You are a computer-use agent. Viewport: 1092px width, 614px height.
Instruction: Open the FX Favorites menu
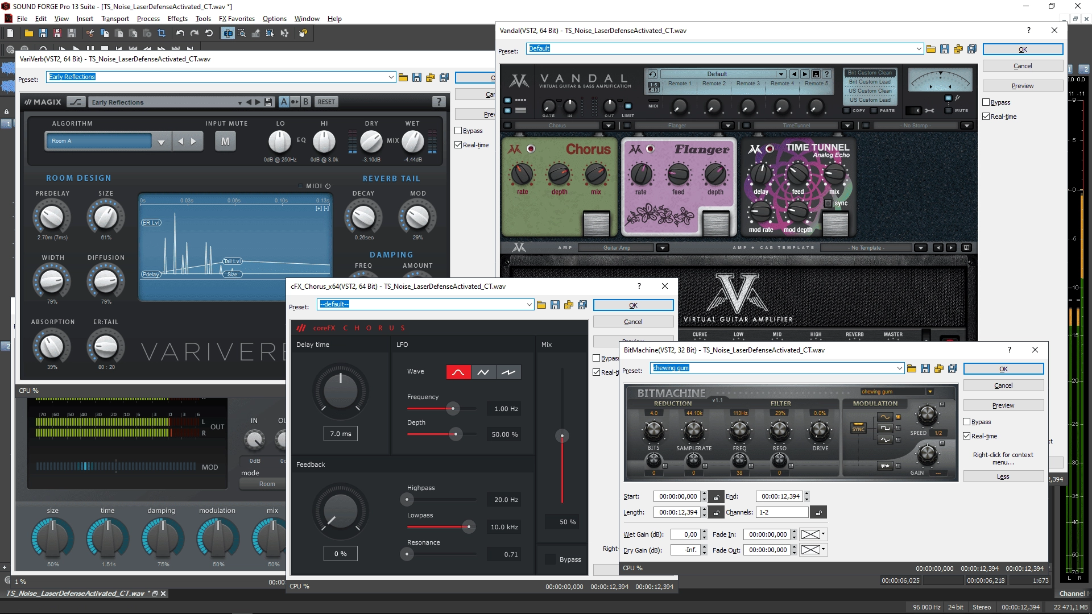point(237,19)
